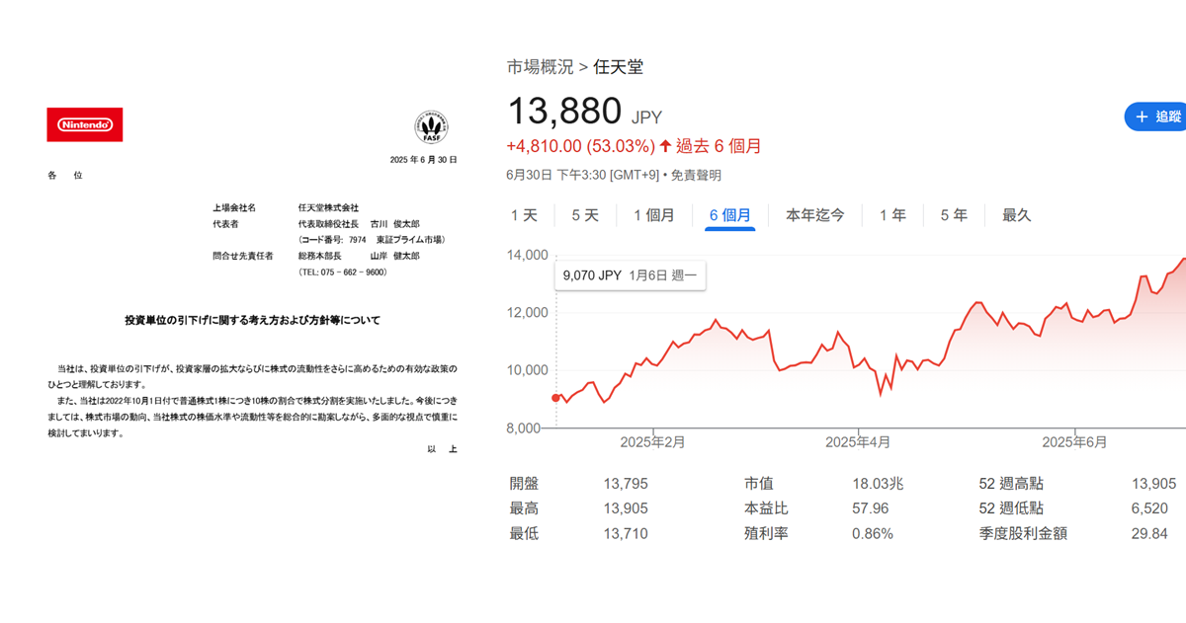Click the blue 追蹤 follow button

[x=1156, y=117]
